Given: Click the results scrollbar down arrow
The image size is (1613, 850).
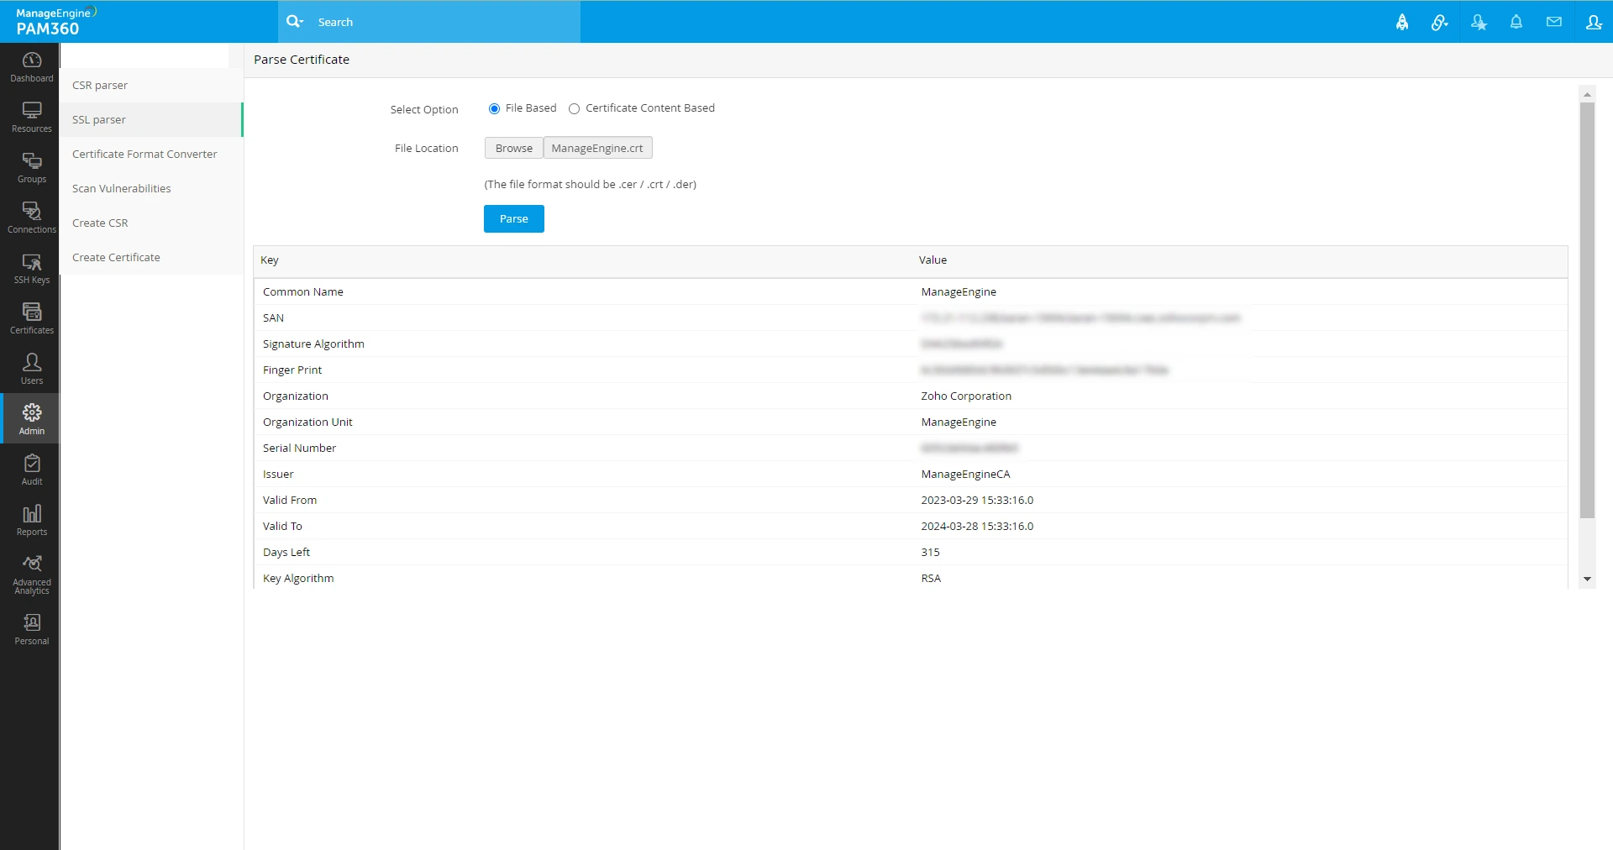Looking at the screenshot, I should coord(1587,579).
